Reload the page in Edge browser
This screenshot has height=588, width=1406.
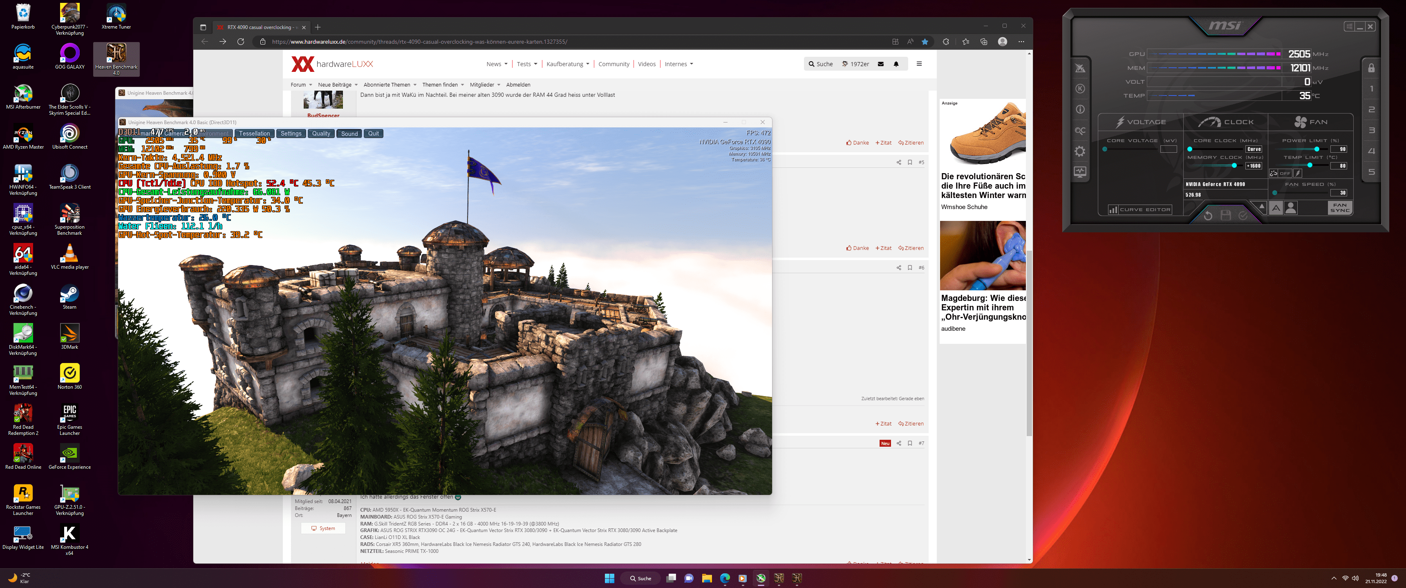[241, 42]
